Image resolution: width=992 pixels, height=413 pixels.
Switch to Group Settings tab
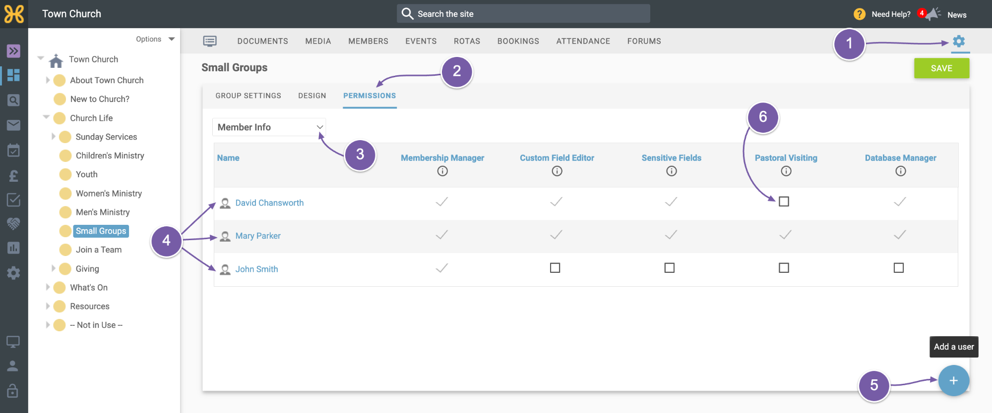pyautogui.click(x=248, y=96)
